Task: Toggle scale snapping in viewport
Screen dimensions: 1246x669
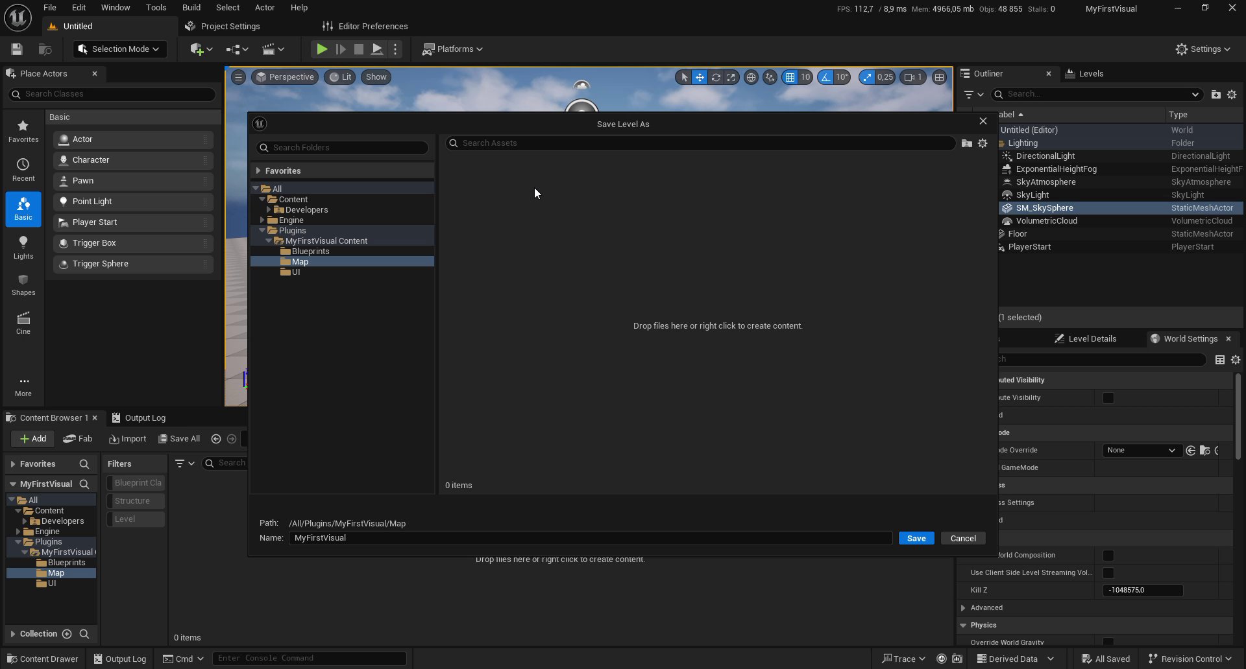Action: point(867,77)
